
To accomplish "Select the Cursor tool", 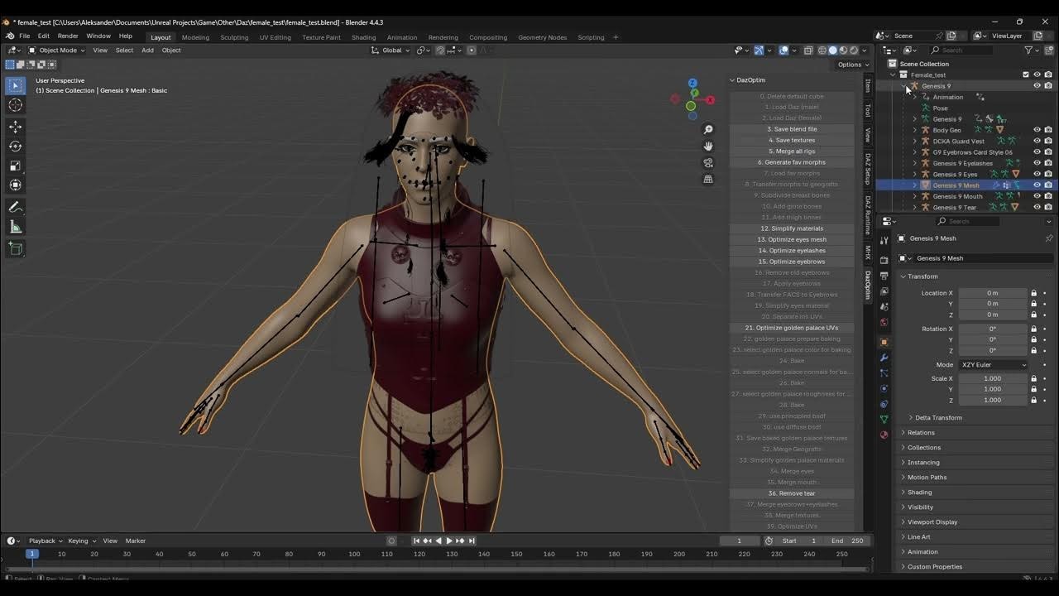I will [x=16, y=105].
